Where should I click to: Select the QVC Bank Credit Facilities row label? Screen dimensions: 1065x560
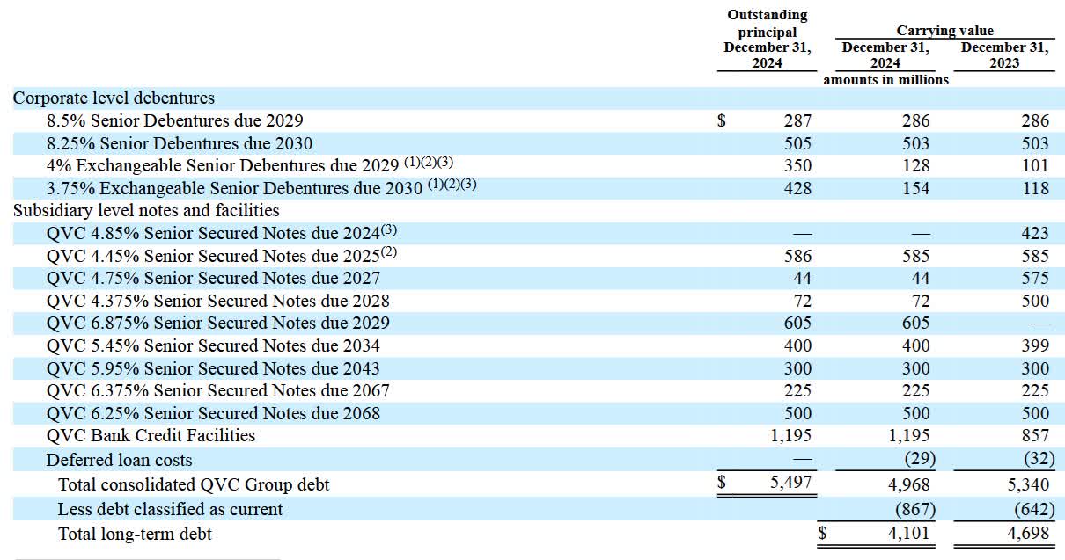click(151, 435)
